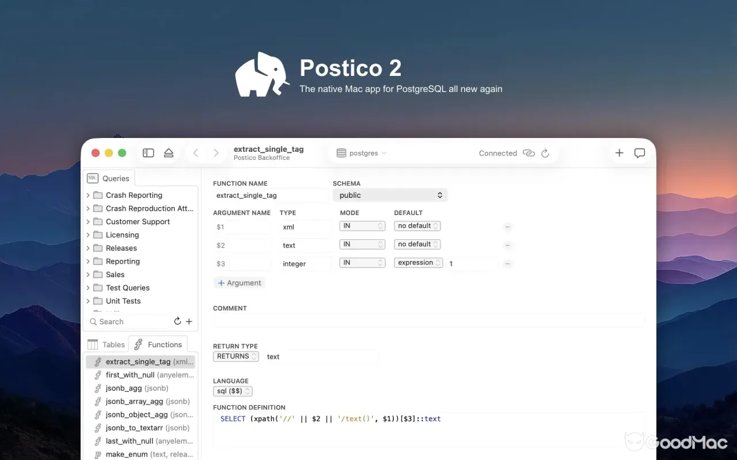This screenshot has height=460, width=737.
Task: Select the Functions tab
Action: (158, 344)
